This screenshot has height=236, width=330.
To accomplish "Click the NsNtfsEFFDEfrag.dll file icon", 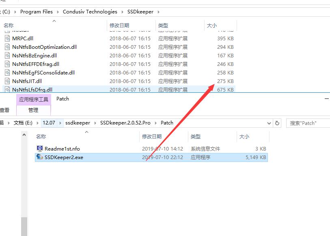I will click(7, 64).
